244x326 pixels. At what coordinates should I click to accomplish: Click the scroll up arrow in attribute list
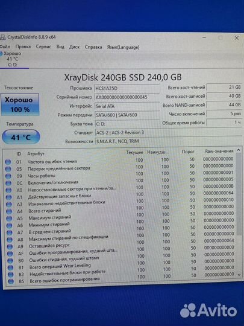coord(239,150)
